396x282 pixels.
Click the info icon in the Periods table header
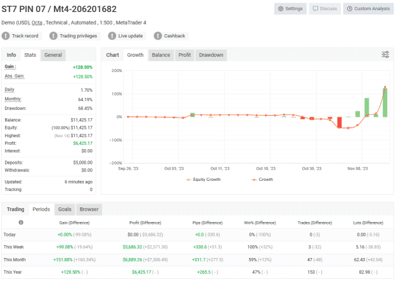tap(21, 223)
